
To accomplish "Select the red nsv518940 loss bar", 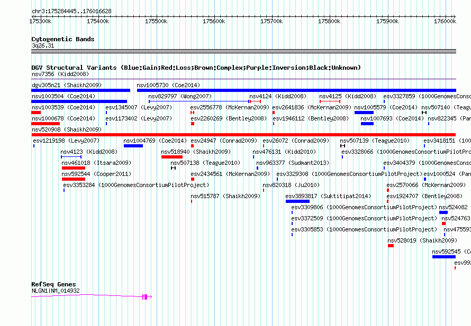I will [x=172, y=157].
